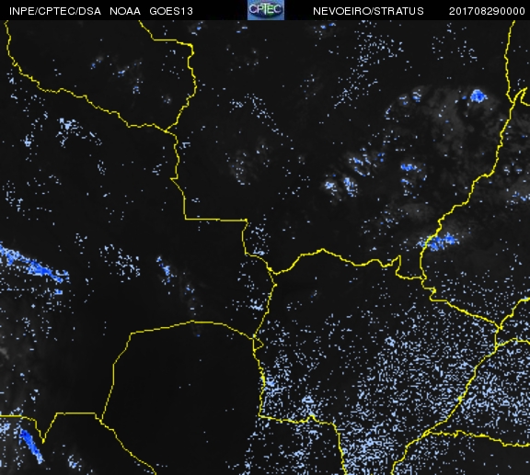Click the small blue patch left of center
The height and width of the screenshot is (475, 530).
tap(165, 269)
